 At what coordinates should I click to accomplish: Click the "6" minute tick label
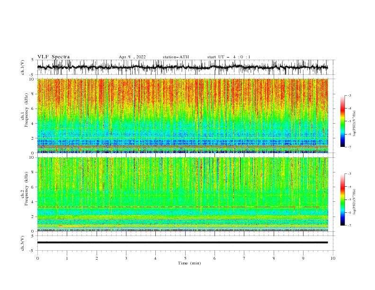click(x=214, y=258)
